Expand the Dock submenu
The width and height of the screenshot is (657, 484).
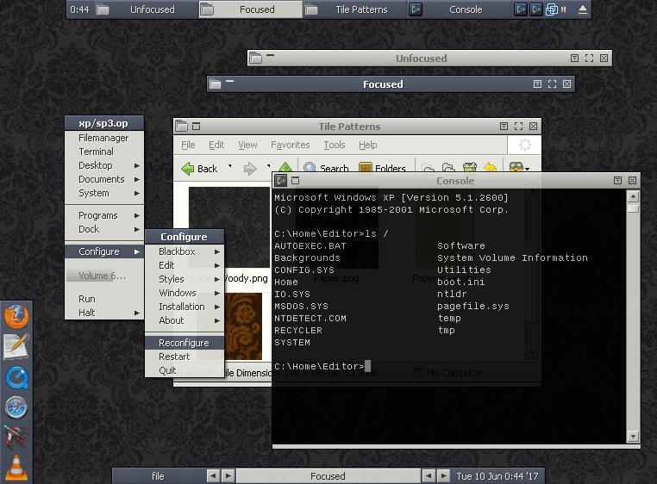point(104,229)
